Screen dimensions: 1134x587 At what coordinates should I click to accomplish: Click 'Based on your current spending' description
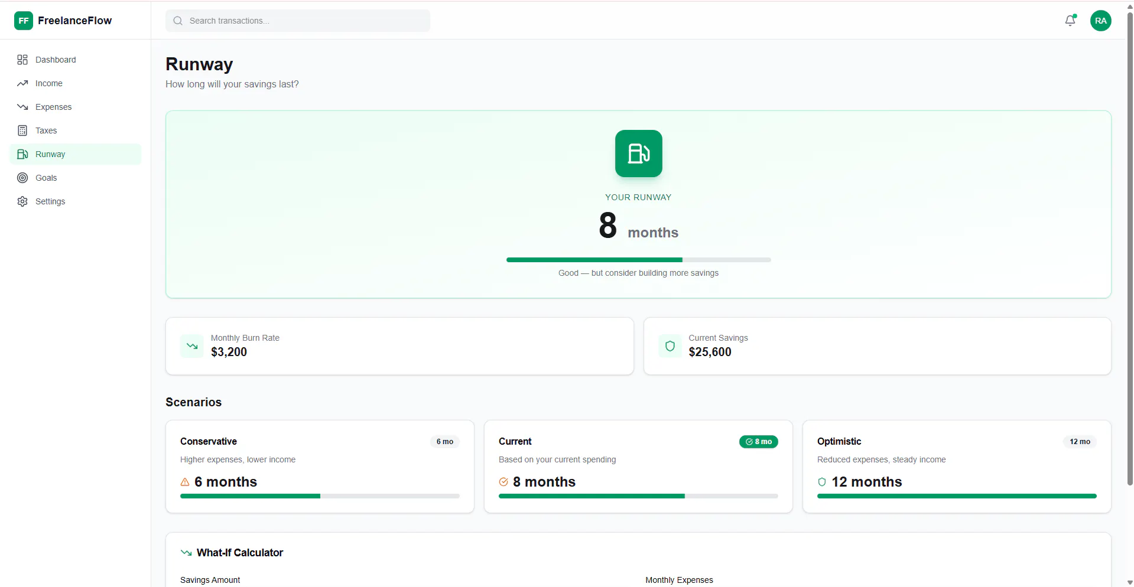[x=557, y=459]
